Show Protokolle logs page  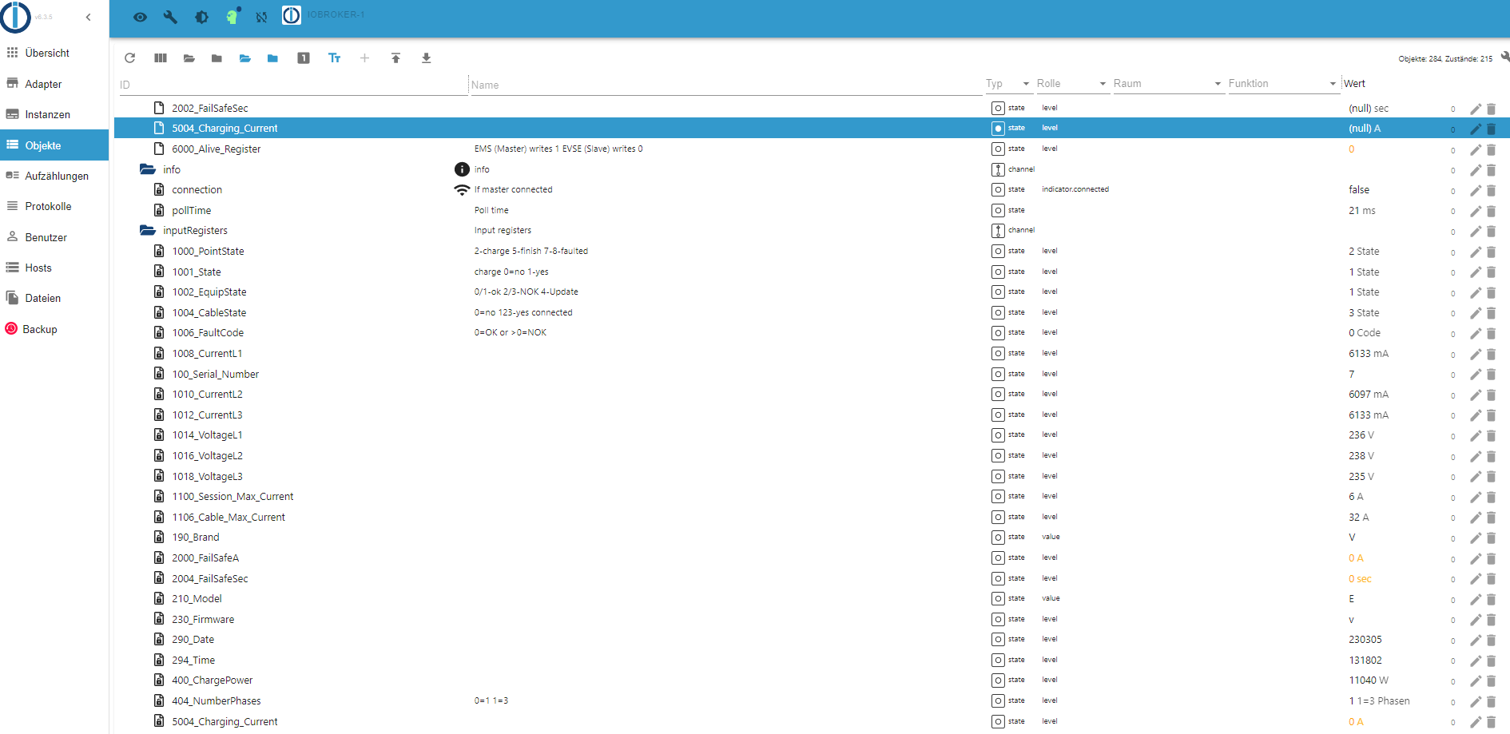54,206
